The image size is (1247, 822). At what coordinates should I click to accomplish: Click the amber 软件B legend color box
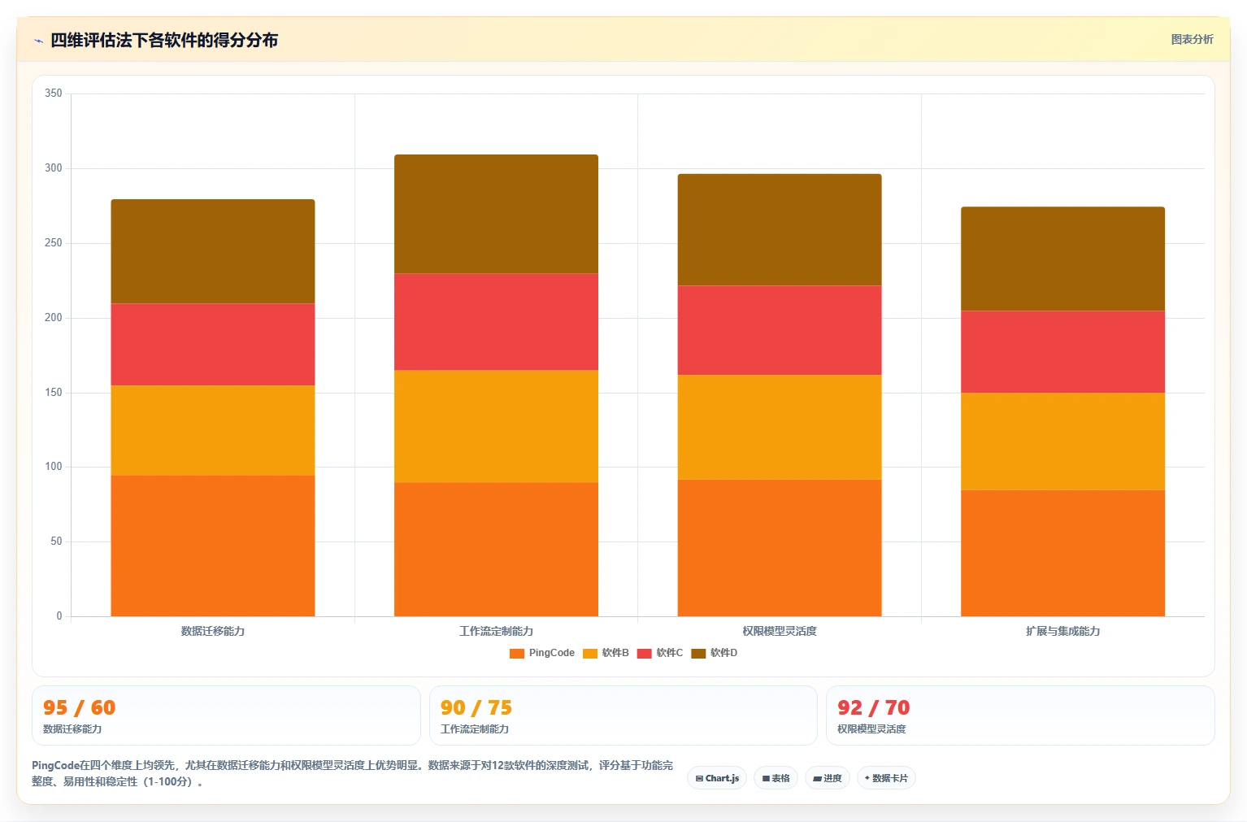590,653
